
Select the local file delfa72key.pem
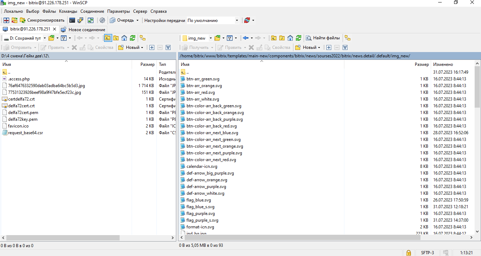[23, 119]
